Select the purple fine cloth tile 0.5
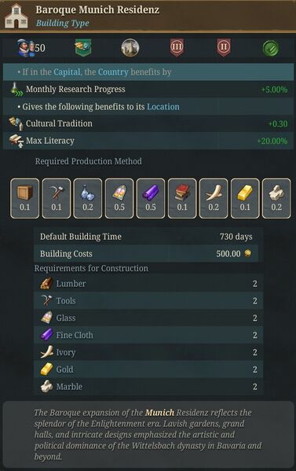296x471 pixels. coord(151,198)
